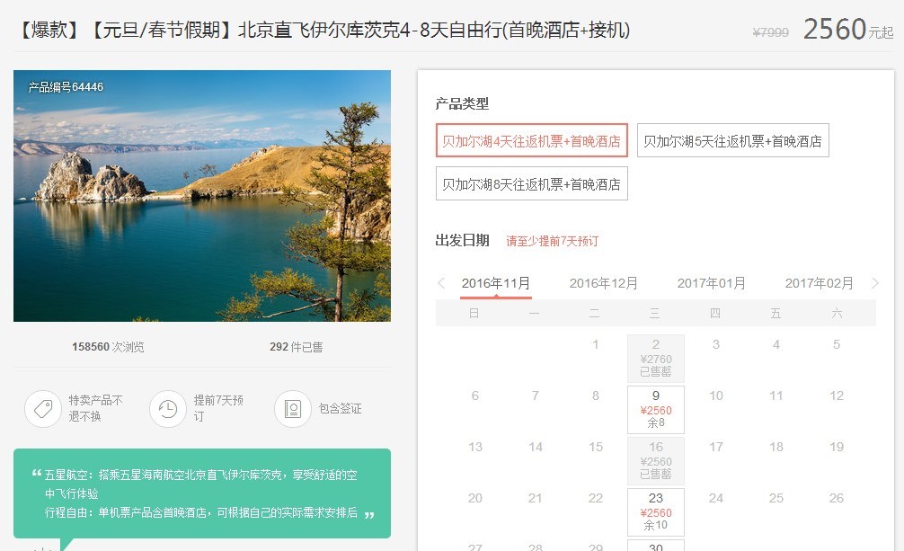
Task: Choose departure date 9 priced ¥2560
Action: click(x=656, y=409)
